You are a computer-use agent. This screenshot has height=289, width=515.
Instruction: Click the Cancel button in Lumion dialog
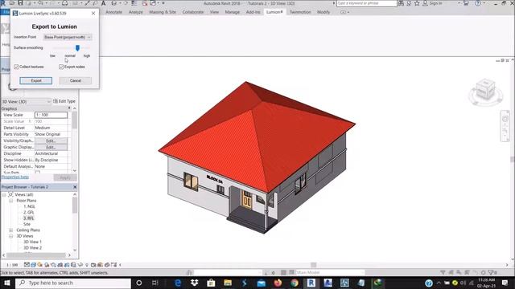coord(76,80)
